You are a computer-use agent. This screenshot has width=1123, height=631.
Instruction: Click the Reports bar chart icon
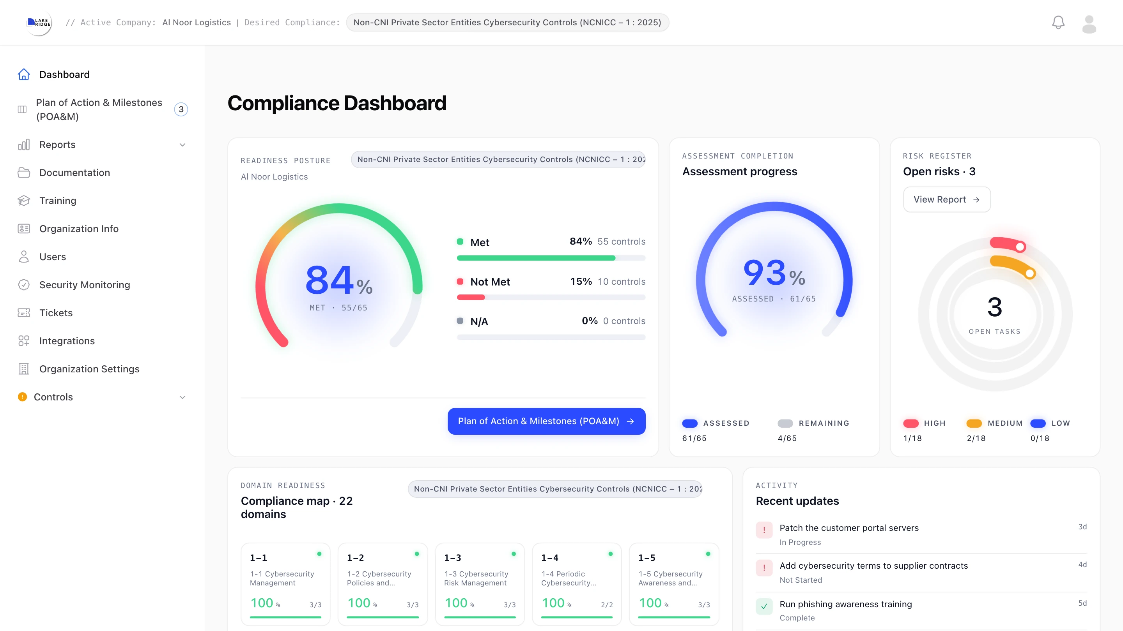click(23, 145)
